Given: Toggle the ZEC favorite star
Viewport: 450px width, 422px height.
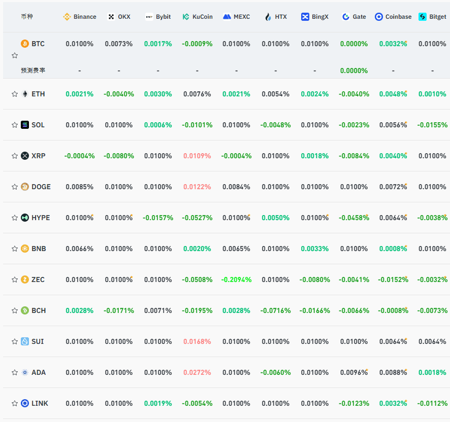Looking at the screenshot, I should [x=15, y=280].
